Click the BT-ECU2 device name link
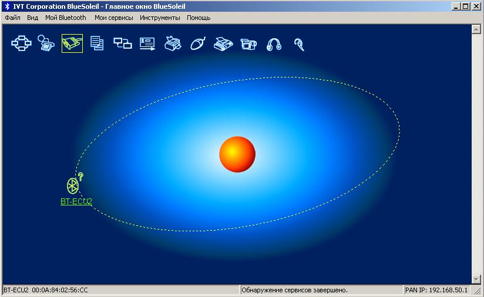 point(76,201)
